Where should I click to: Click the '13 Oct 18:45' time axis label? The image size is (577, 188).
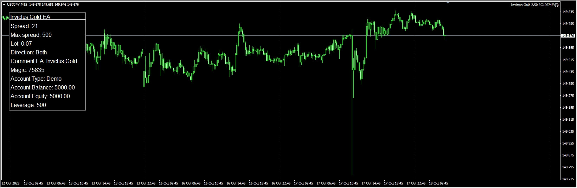pos(123,183)
